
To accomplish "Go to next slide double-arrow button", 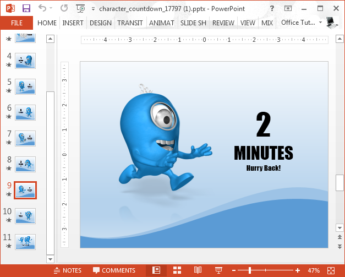I will tap(339, 246).
